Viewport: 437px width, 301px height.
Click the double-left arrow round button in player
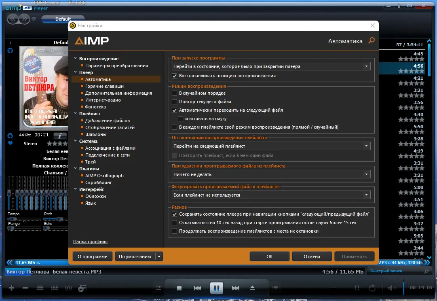click(x=13, y=19)
